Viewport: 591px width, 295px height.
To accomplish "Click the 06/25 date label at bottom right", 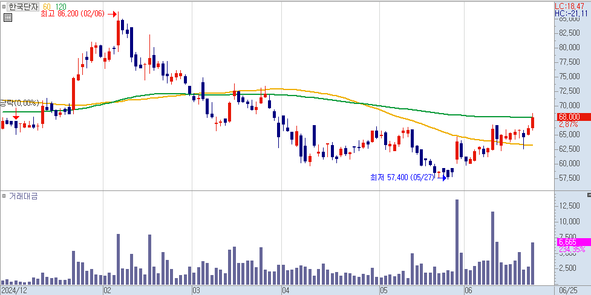I will tap(568, 290).
